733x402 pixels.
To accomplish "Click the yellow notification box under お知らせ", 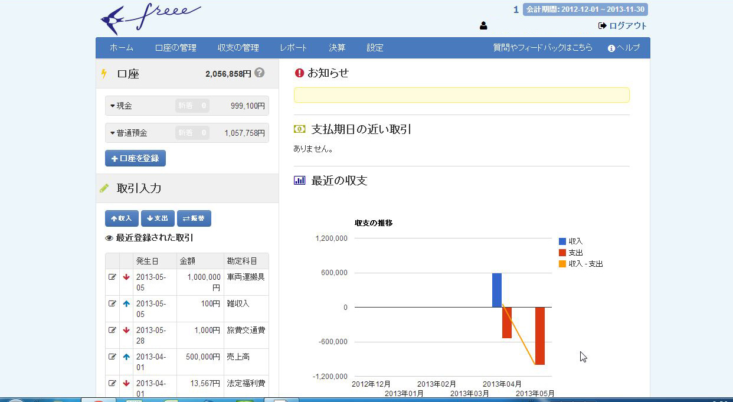I will click(462, 95).
